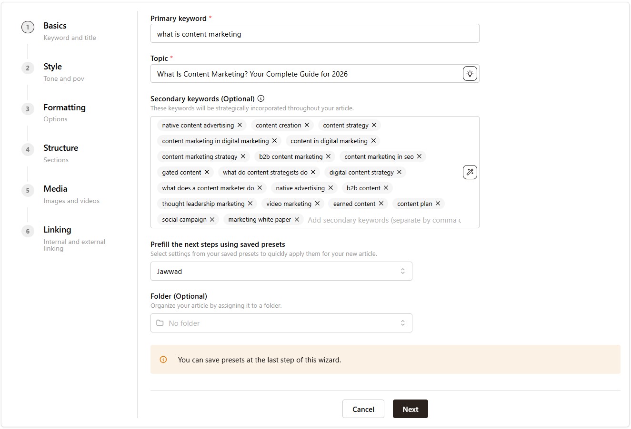Expand the folder selector chevron control
Viewport: 631px width, 429px height.
tap(402, 323)
